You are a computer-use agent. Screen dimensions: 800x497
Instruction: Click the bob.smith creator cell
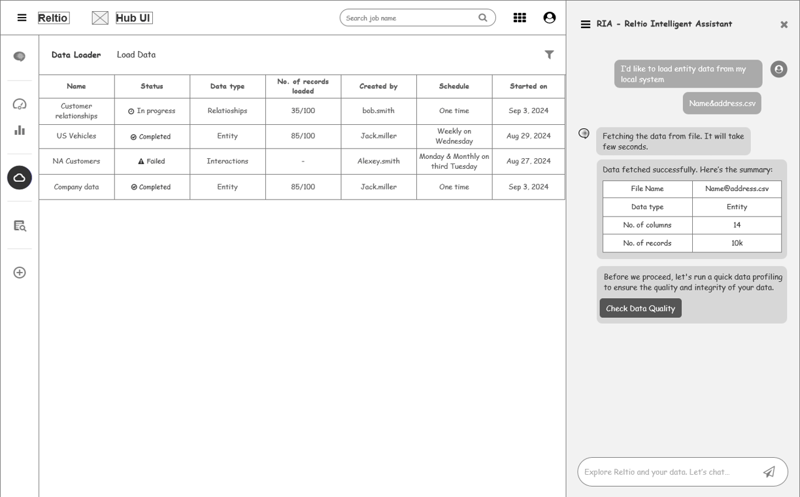(x=379, y=111)
